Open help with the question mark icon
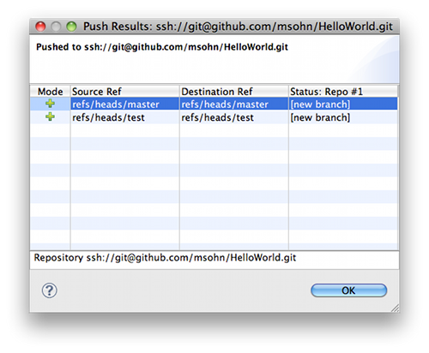429x353 pixels. (50, 290)
